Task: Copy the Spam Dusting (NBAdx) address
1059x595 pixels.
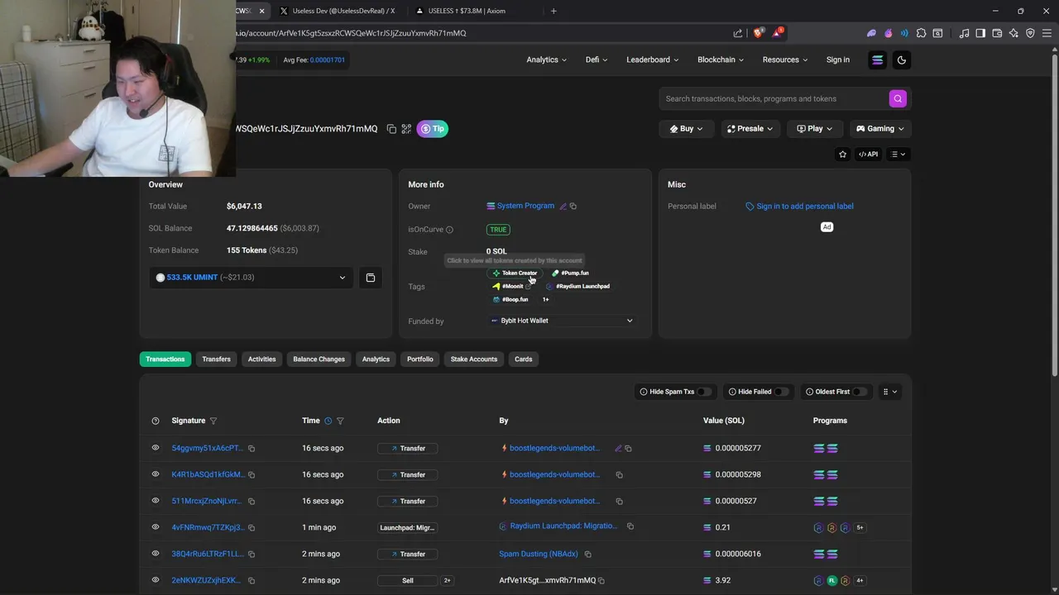Action: click(x=588, y=554)
